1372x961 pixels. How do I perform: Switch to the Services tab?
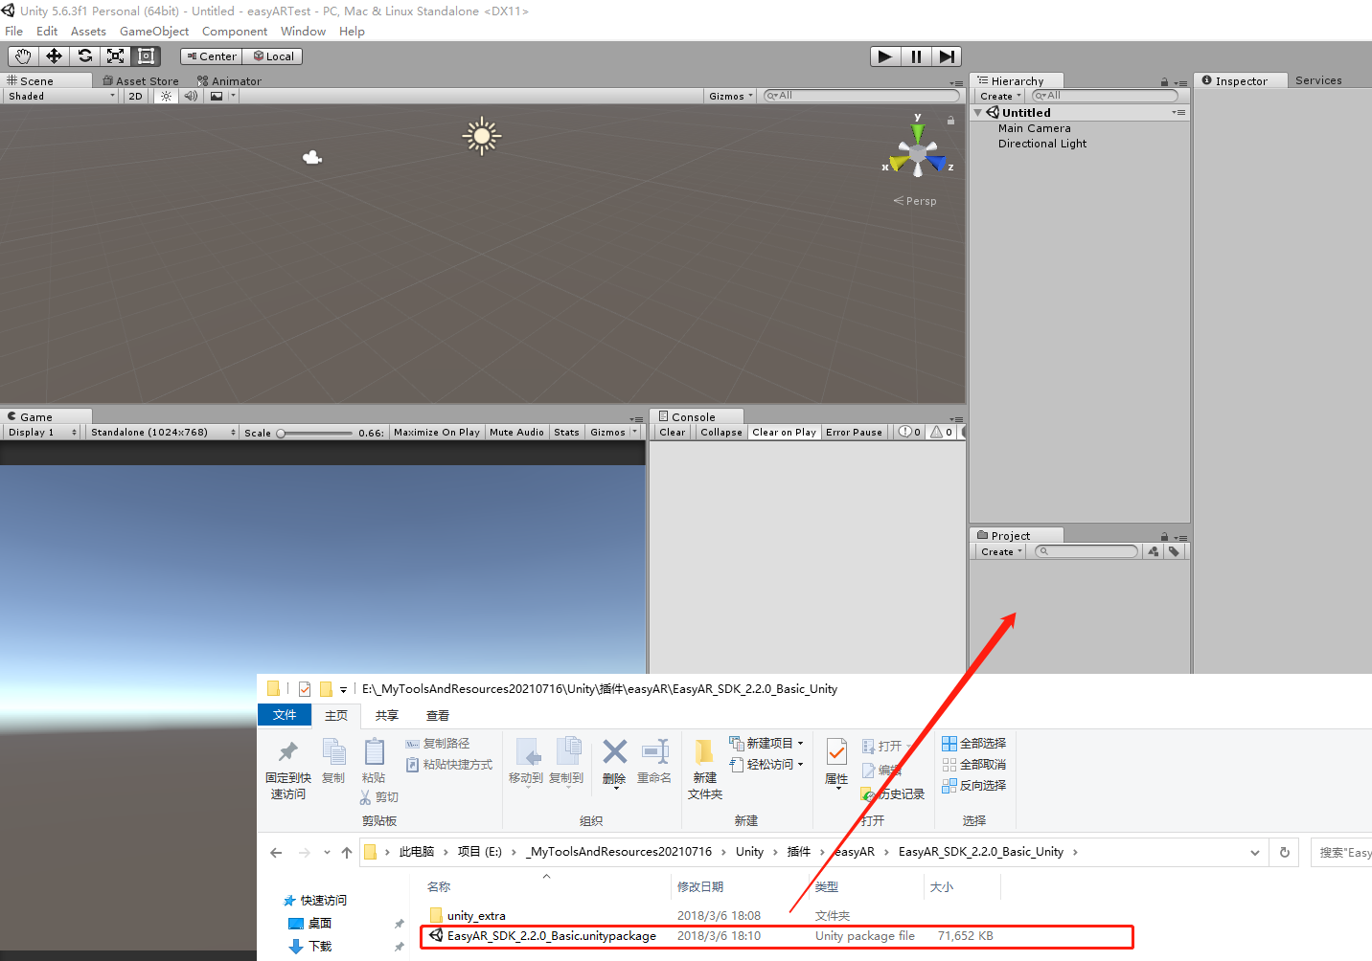tap(1318, 80)
